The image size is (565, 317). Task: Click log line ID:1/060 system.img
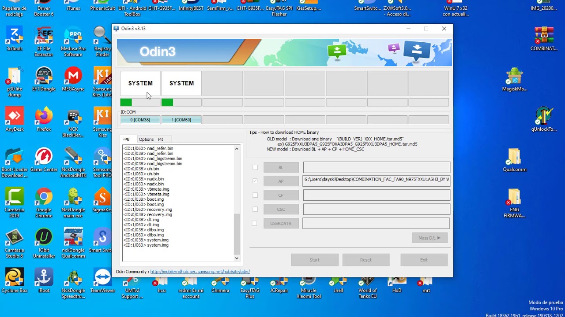(146, 245)
